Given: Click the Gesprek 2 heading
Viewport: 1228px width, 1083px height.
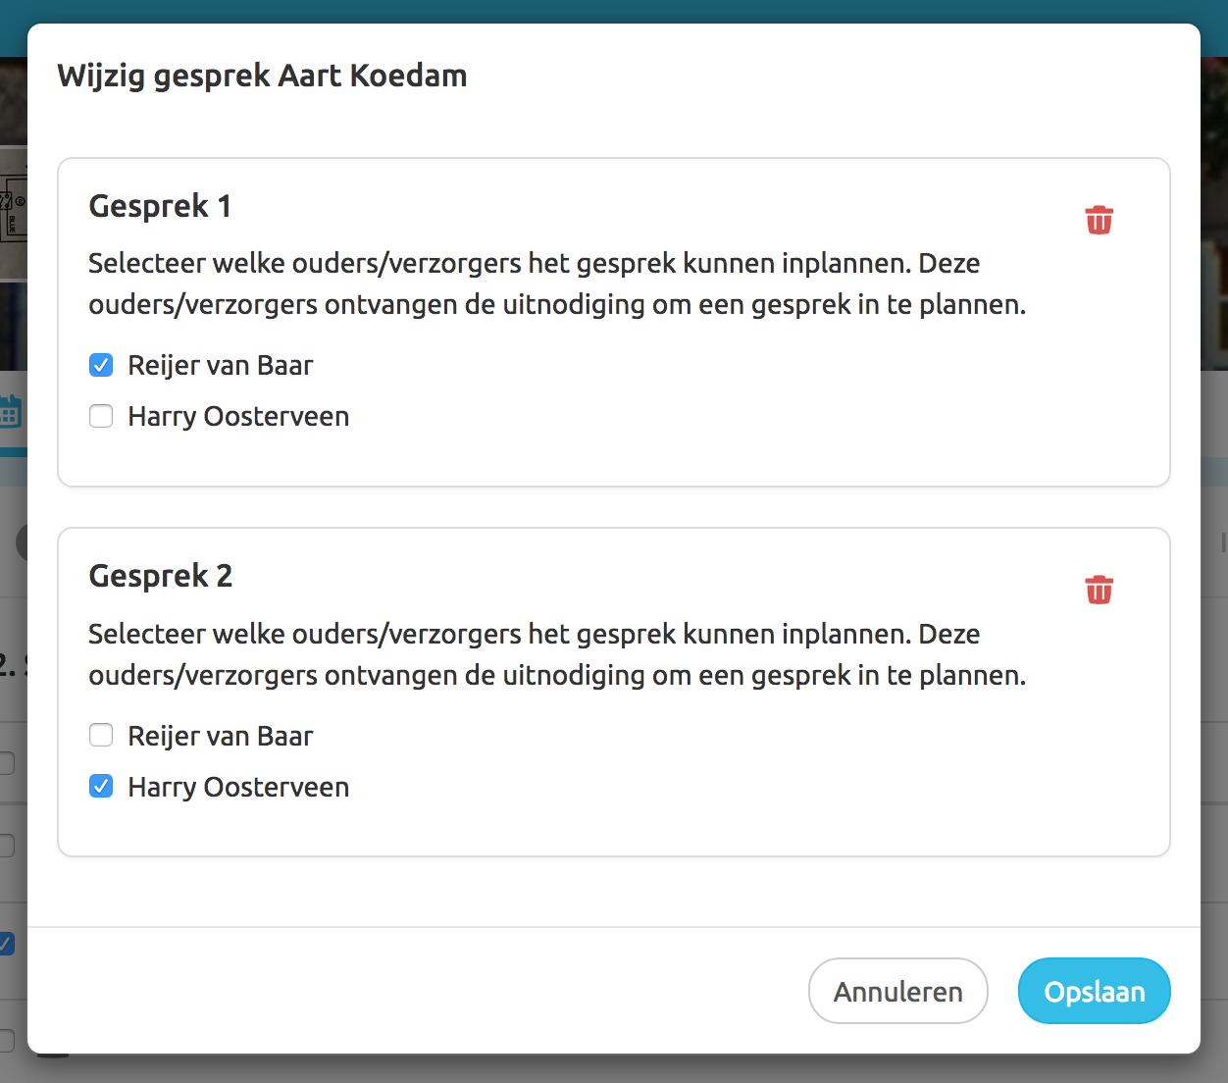Looking at the screenshot, I should coord(161,576).
